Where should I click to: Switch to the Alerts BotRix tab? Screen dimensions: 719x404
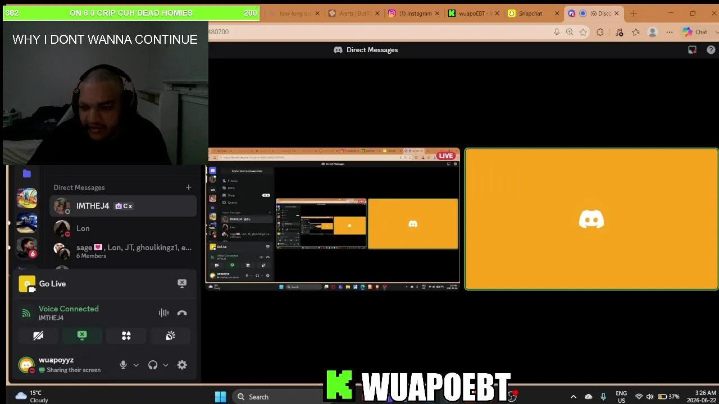click(x=354, y=13)
